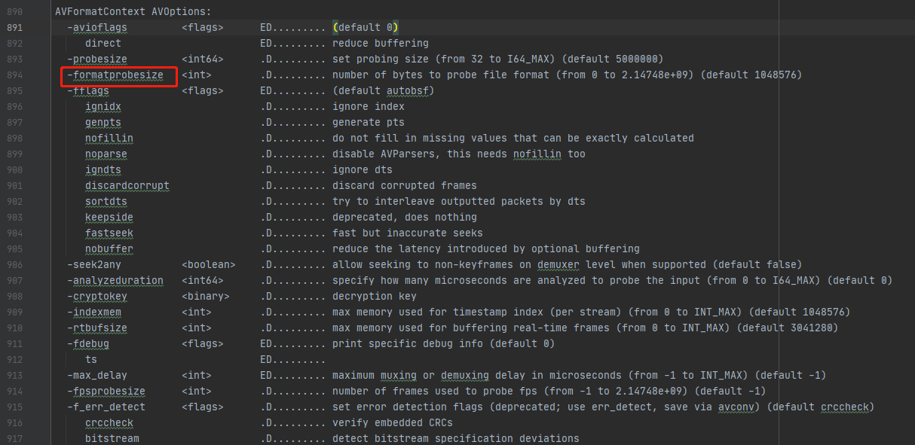Place cursor on the -probesize option name

pyautogui.click(x=97, y=59)
